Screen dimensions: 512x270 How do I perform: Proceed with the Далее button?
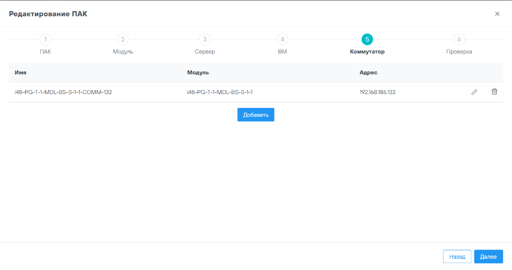[488, 257]
